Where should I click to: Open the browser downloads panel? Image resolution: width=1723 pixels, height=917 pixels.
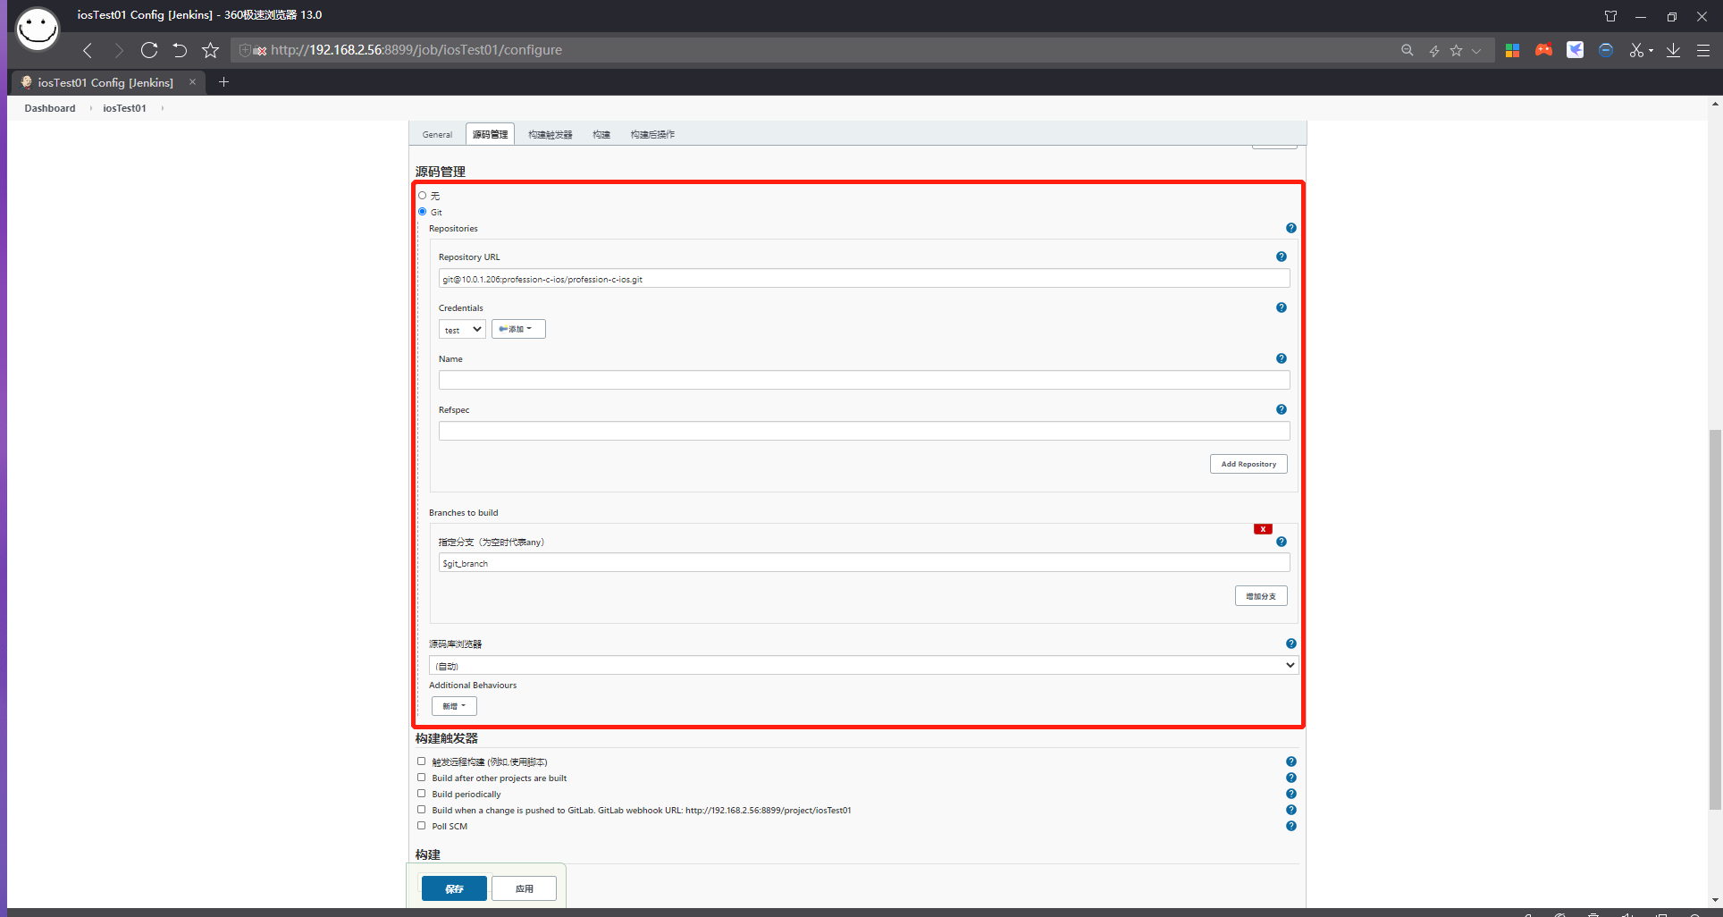point(1673,50)
